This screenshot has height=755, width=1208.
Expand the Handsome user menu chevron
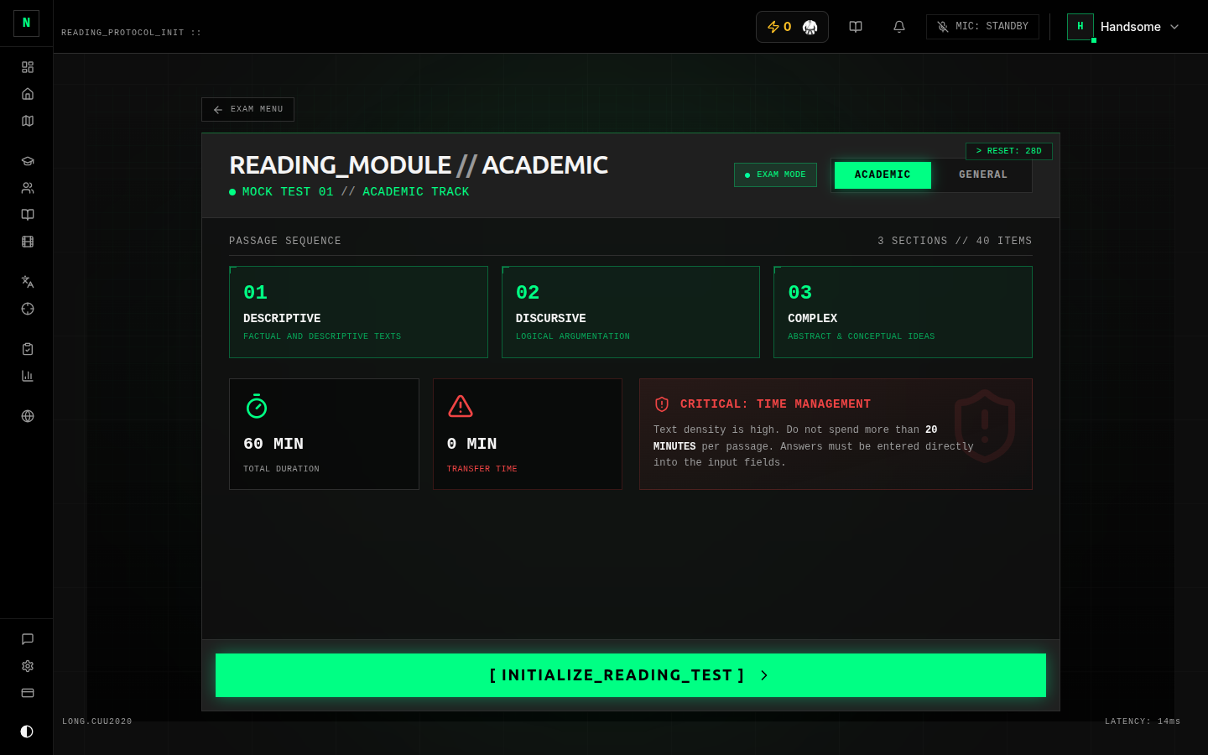coord(1174,27)
